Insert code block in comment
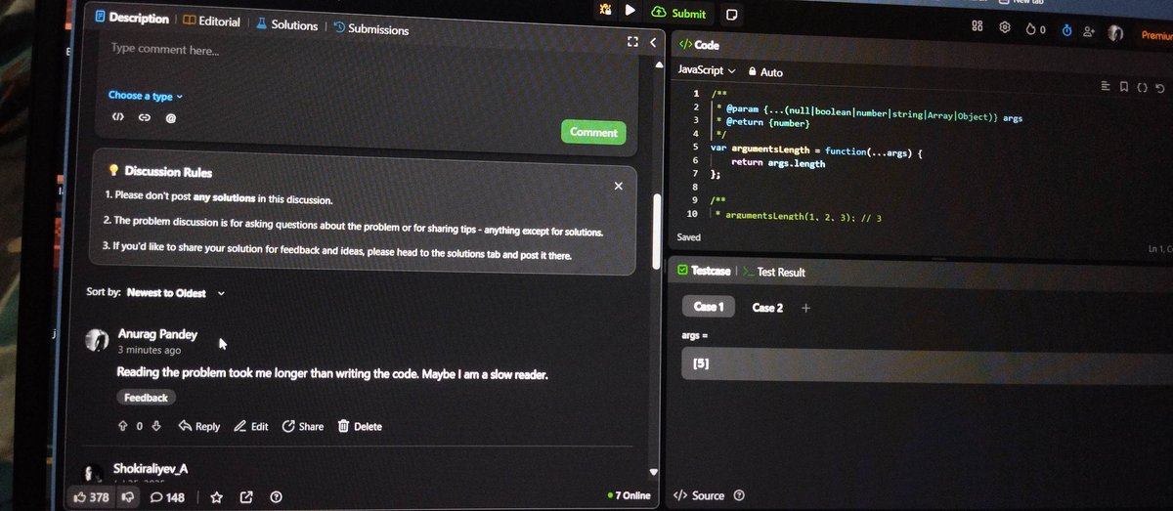This screenshot has height=511, width=1173. 117,117
